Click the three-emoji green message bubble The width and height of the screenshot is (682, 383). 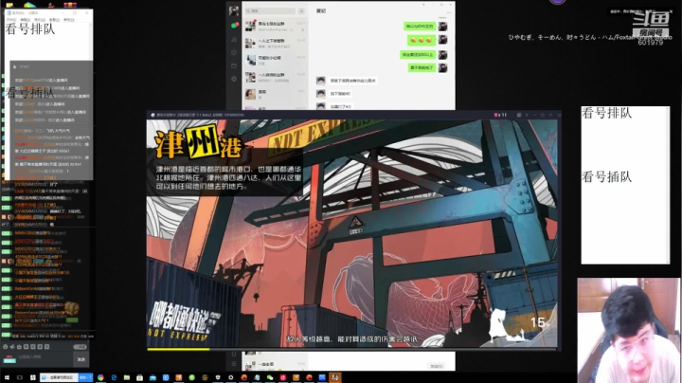pyautogui.click(x=421, y=40)
